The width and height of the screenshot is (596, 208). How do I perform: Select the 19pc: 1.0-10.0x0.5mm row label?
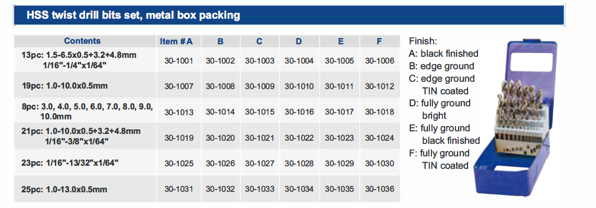pyautogui.click(x=65, y=86)
